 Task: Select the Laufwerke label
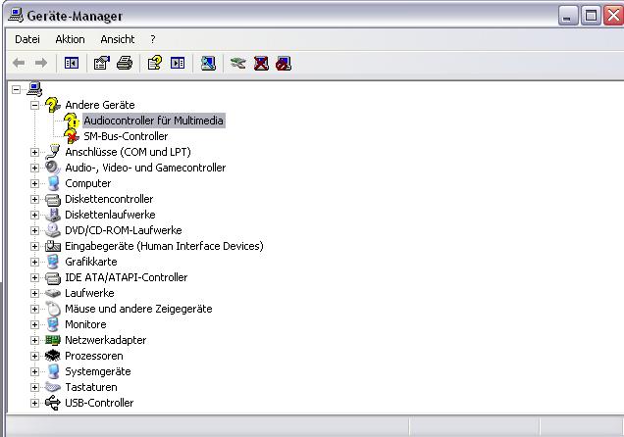click(89, 293)
